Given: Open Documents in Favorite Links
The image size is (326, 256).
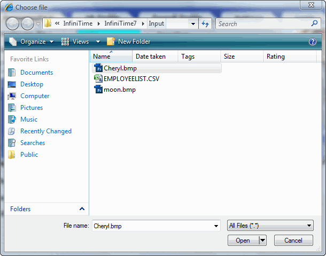Looking at the screenshot, I should coord(36,73).
